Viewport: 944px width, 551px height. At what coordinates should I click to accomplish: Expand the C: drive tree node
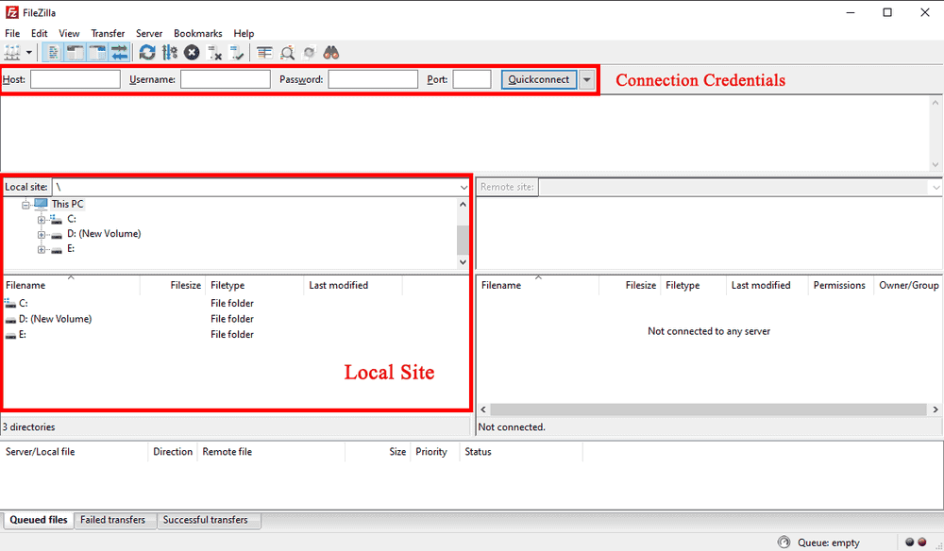click(41, 220)
